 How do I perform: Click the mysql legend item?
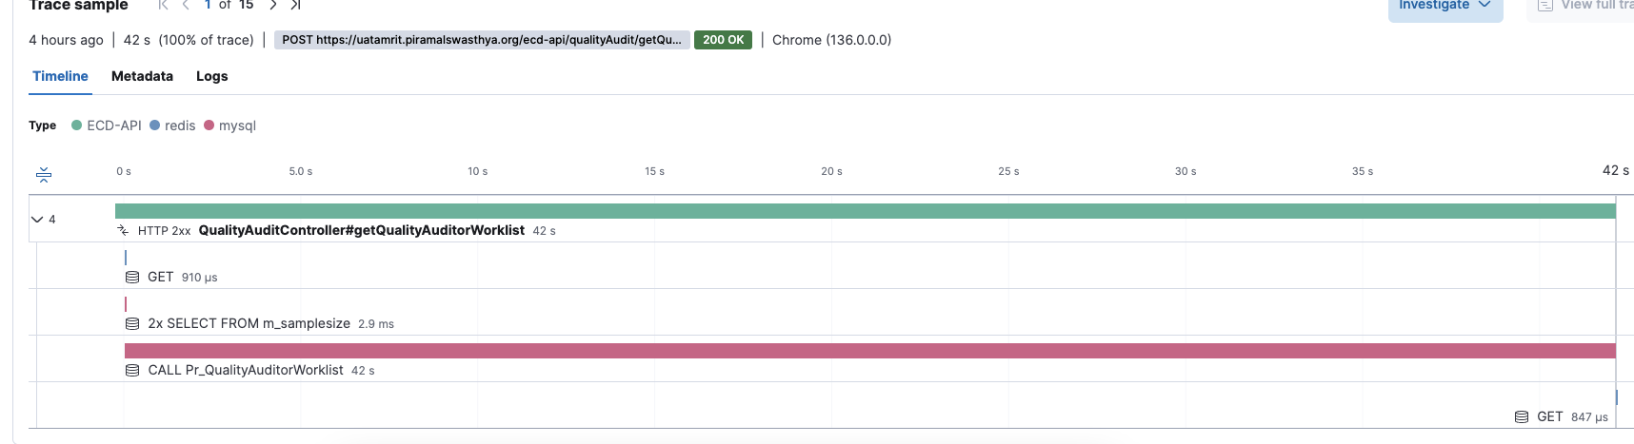click(x=229, y=125)
